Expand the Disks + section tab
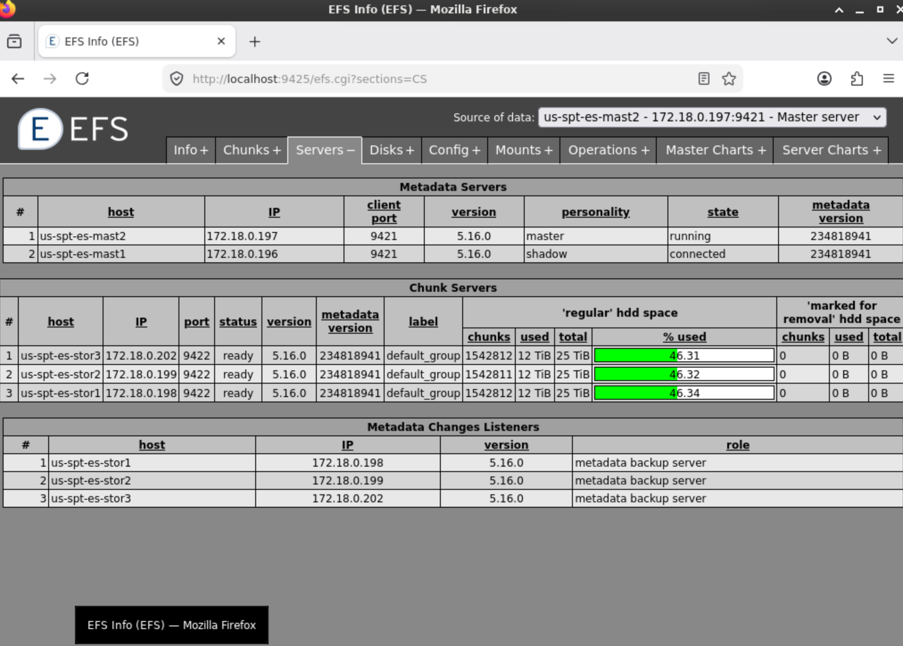The height and width of the screenshot is (646, 903). click(x=392, y=150)
